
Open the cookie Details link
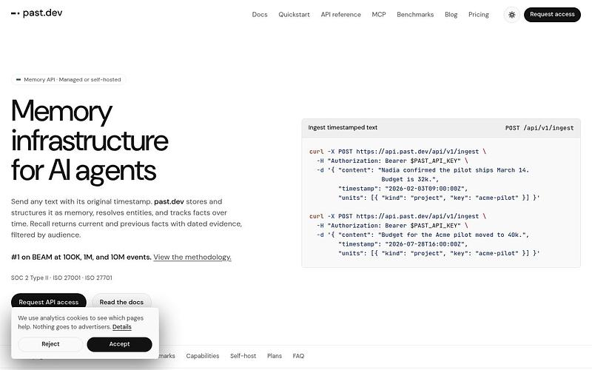122,327
